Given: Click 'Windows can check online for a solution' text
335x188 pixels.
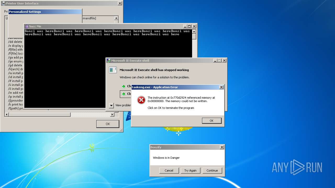Looking at the screenshot, I should (x=154, y=77).
